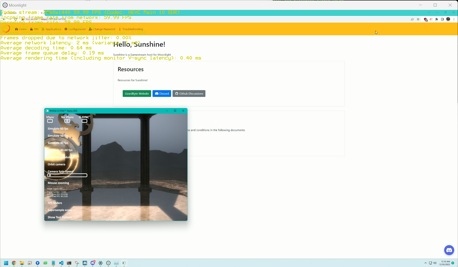Viewport: 458px width, 267px height.
Task: Bookmark this page with the star icon
Action: (x=418, y=19)
